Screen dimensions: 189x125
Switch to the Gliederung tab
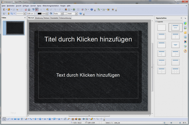pyautogui.click(x=39, y=18)
